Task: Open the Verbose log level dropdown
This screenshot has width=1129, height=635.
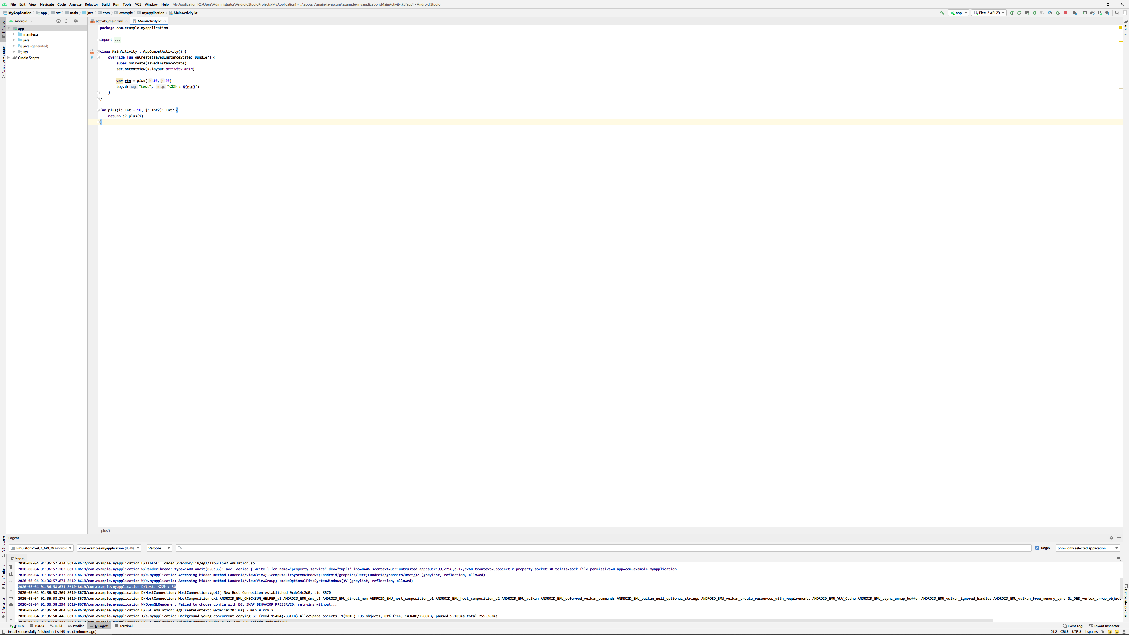Action: pyautogui.click(x=159, y=548)
